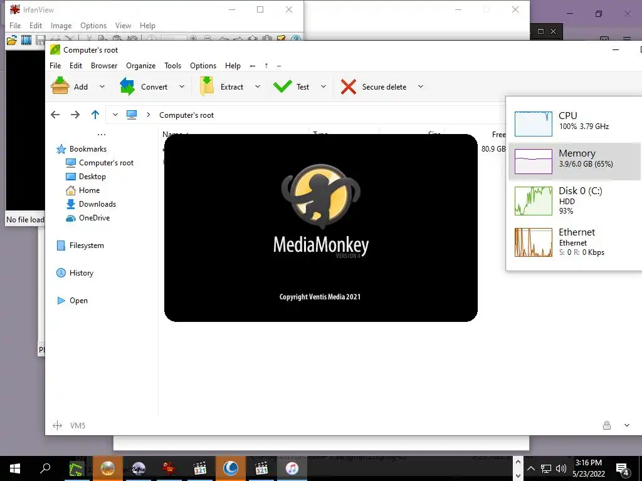642x481 pixels.
Task: Click Computer's root in the address breadcrumb
Action: click(186, 115)
